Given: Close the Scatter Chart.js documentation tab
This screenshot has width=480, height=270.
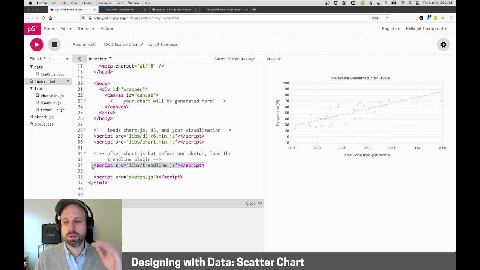Looking at the screenshot, I should [x=196, y=10].
